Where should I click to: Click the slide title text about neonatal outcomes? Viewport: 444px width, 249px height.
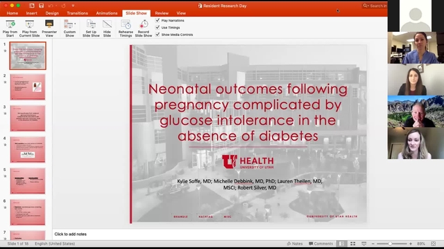click(x=248, y=112)
